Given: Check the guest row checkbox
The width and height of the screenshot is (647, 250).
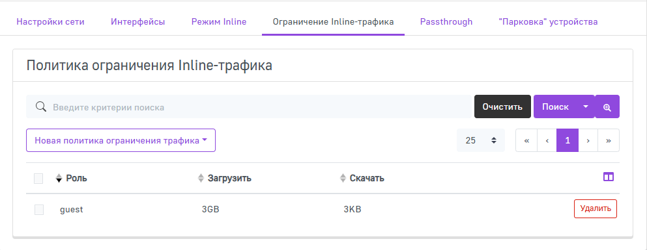Looking at the screenshot, I should point(39,210).
